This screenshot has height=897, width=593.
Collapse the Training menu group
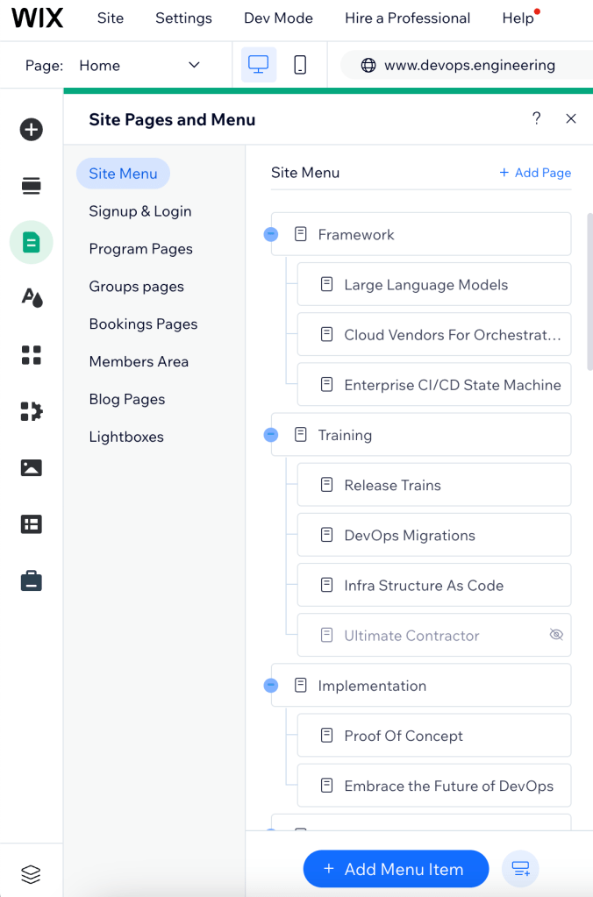click(271, 435)
